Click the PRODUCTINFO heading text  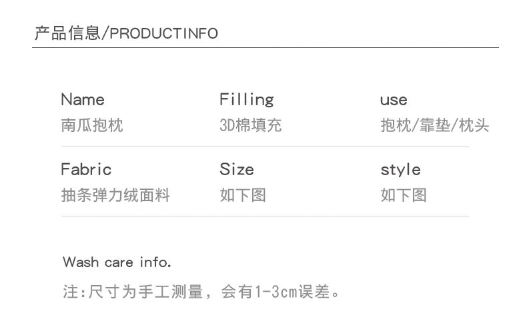click(x=163, y=33)
